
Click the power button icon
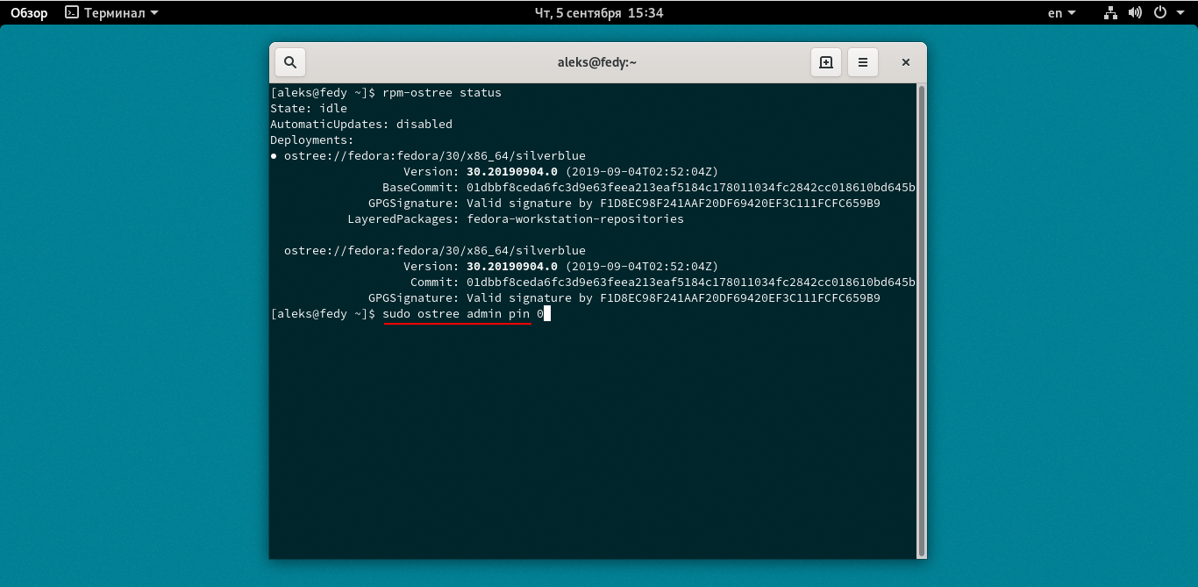(1159, 12)
